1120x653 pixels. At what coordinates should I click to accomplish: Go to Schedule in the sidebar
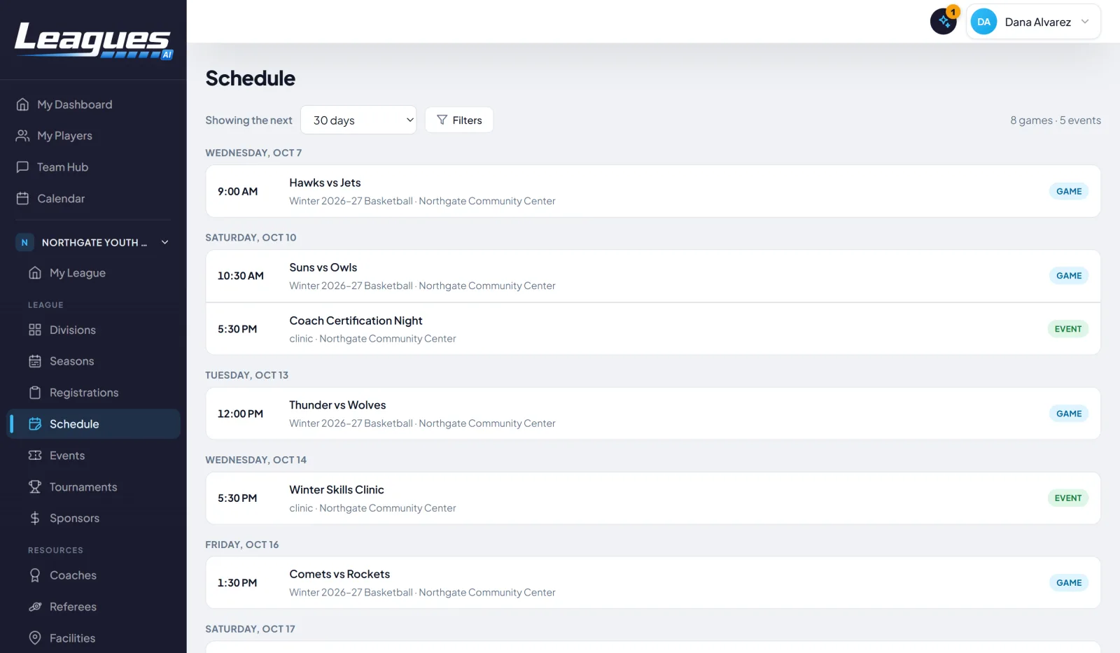coord(94,424)
